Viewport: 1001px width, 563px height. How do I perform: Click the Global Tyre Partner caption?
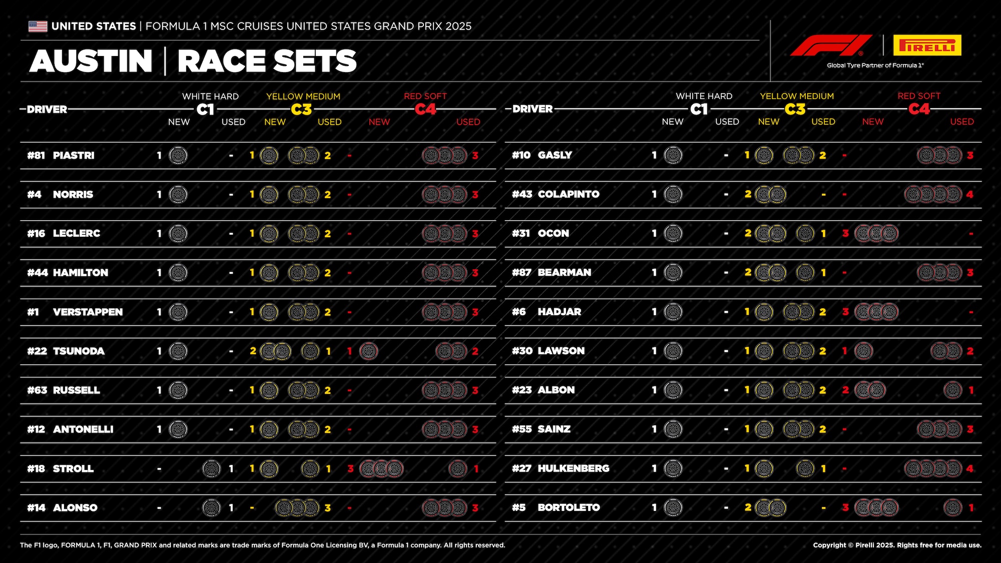[x=875, y=66]
